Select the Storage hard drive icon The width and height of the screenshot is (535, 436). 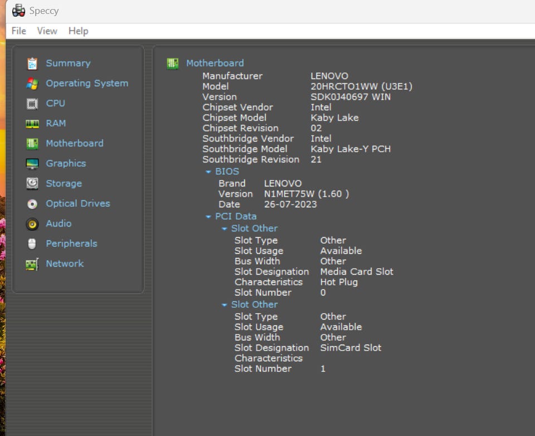click(32, 184)
